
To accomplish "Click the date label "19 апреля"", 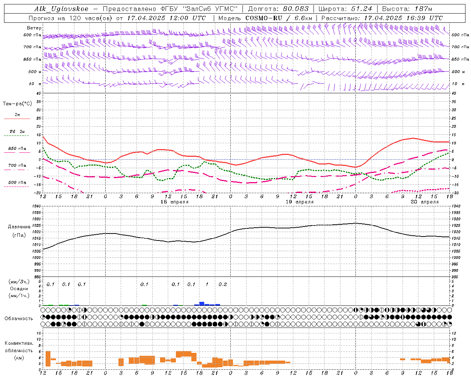I will [300, 202].
